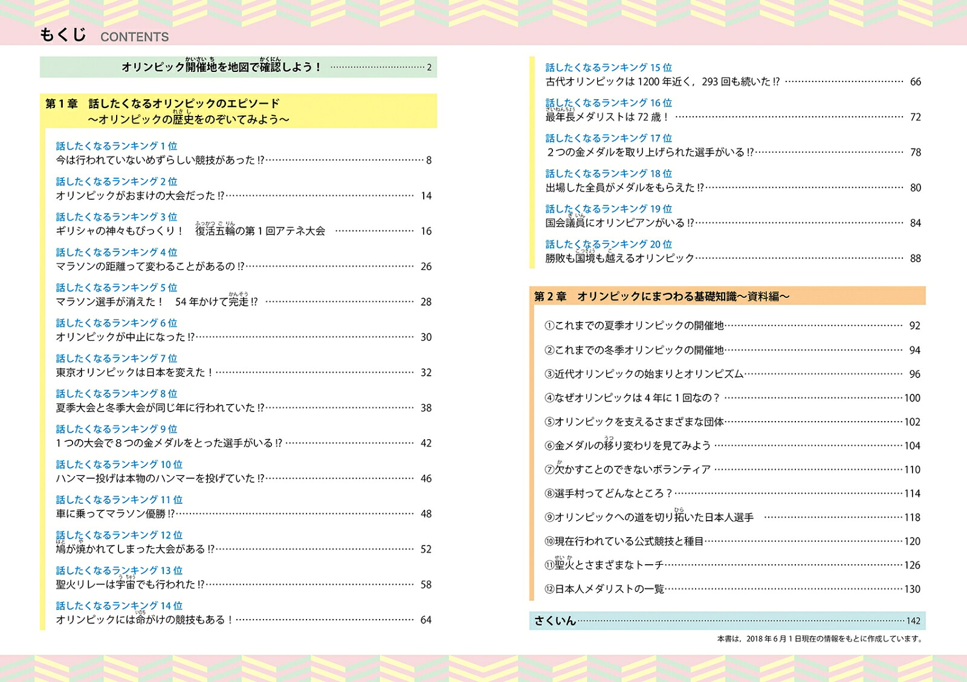
Task: Click '話したくなるランキング 9位' label
Action: click(x=117, y=429)
